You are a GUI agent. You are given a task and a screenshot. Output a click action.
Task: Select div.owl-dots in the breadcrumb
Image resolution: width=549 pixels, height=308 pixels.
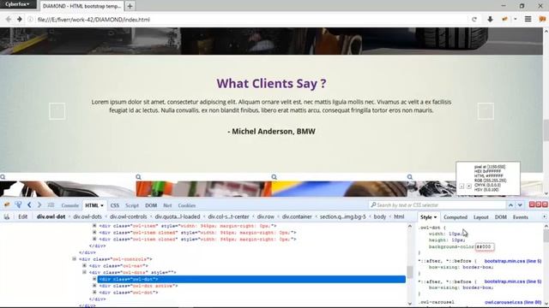click(x=87, y=216)
